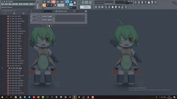
Task: Click the touch keyboard icon
Action: click(x=123, y=7)
